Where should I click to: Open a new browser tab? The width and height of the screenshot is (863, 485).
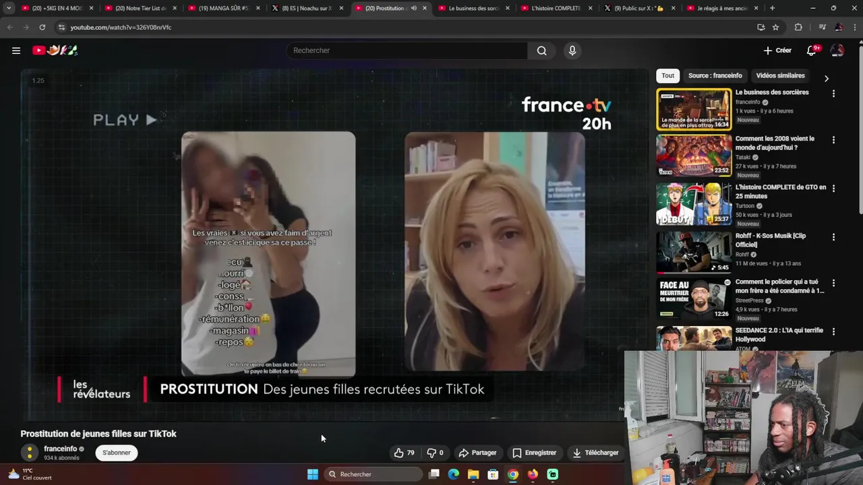pyautogui.click(x=773, y=8)
